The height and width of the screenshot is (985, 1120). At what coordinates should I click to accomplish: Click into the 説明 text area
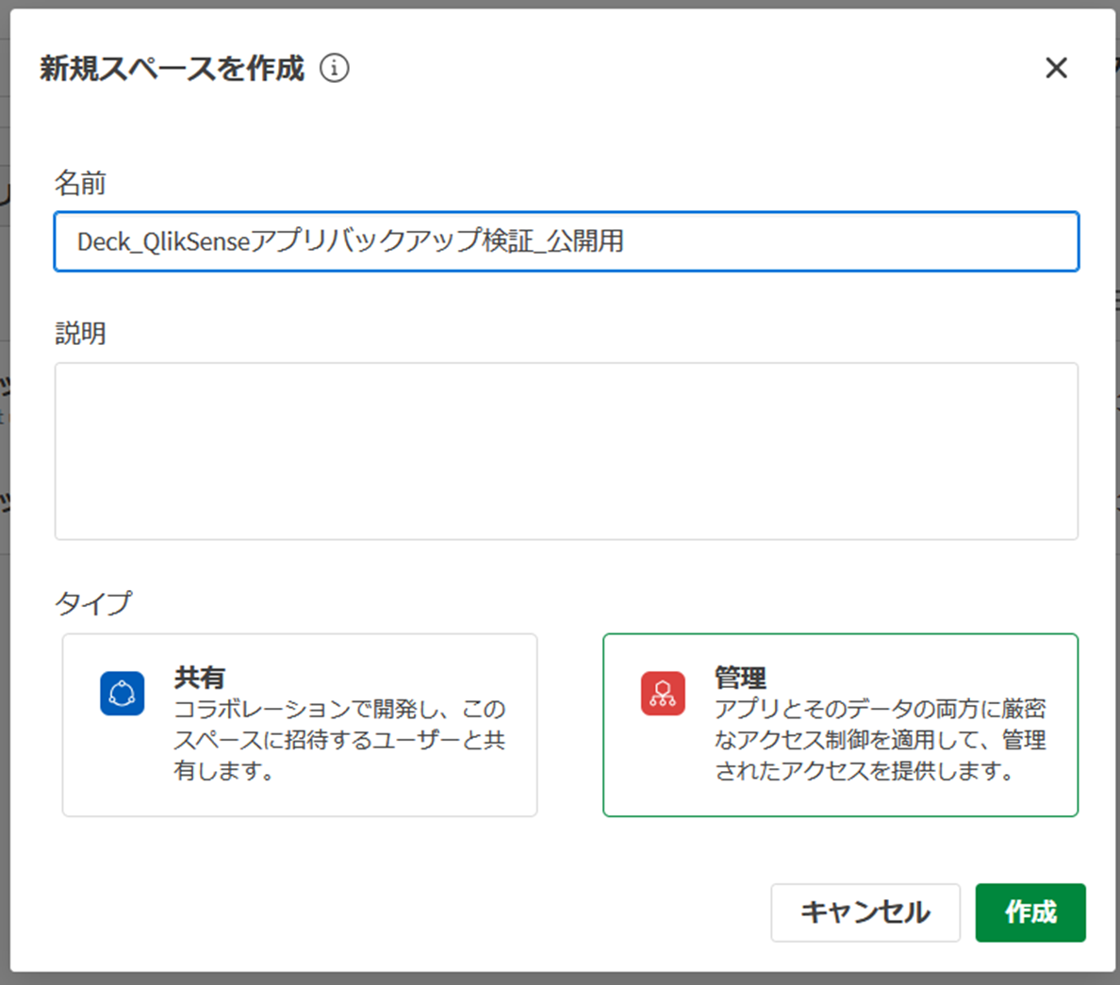coord(567,451)
